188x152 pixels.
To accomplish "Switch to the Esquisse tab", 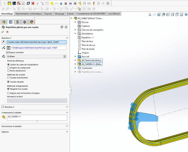I will pos(48,14).
